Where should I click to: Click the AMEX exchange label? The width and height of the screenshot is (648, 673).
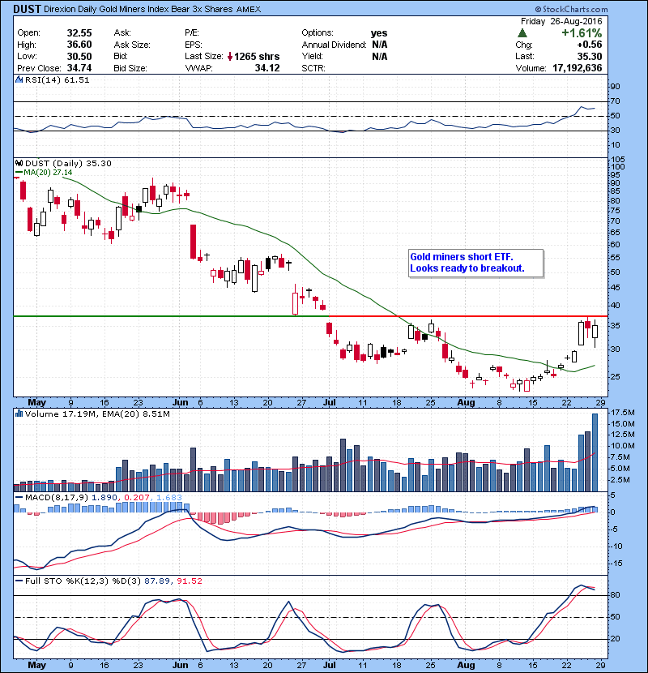(x=249, y=9)
